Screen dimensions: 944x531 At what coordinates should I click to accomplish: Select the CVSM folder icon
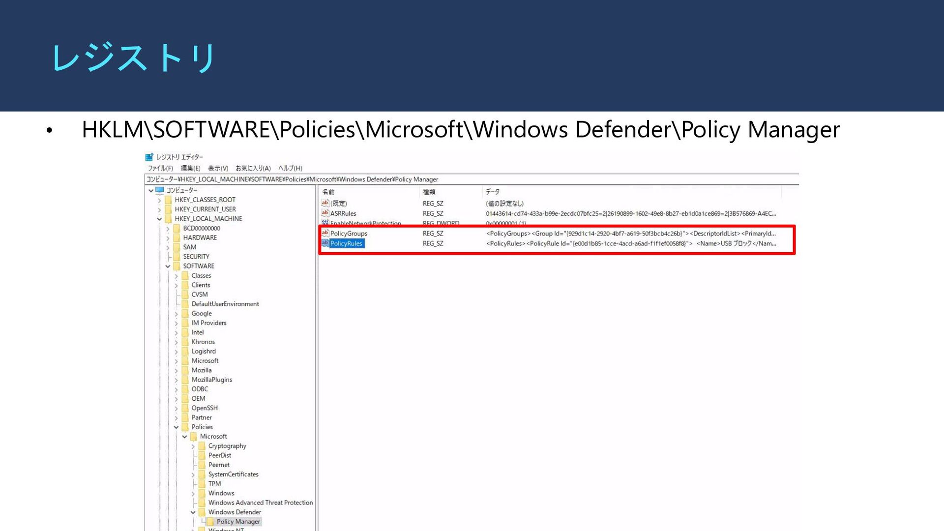coord(185,295)
